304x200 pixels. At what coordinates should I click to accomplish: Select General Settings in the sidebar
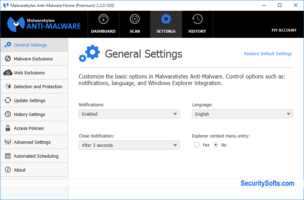(x=34, y=45)
